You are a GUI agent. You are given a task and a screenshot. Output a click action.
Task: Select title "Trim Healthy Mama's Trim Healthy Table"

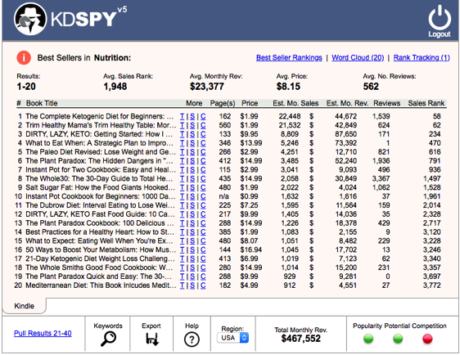point(101,125)
